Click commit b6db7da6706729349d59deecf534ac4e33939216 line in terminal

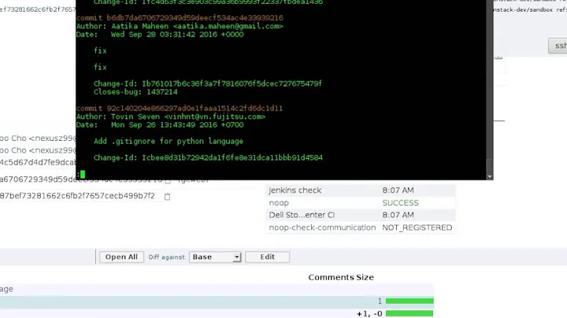(x=180, y=17)
